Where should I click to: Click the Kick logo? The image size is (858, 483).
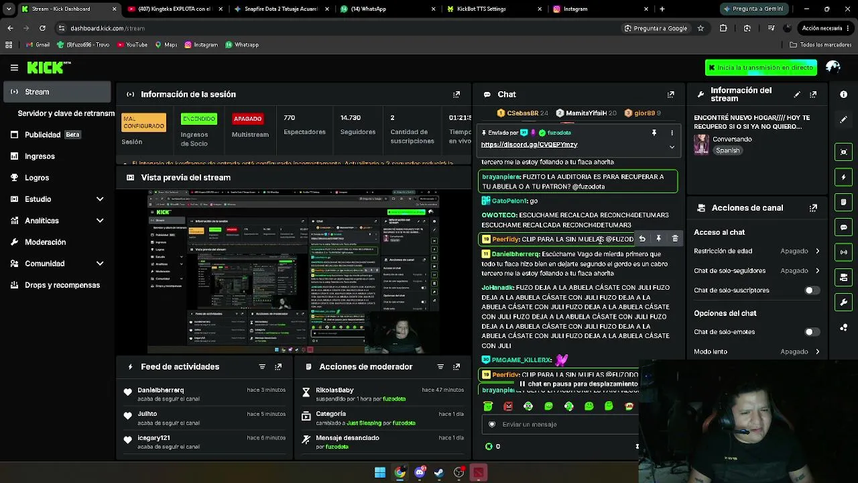(x=48, y=67)
